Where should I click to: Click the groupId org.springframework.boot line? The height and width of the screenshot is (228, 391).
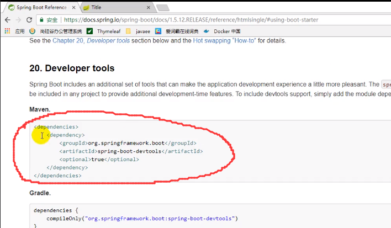click(128, 143)
